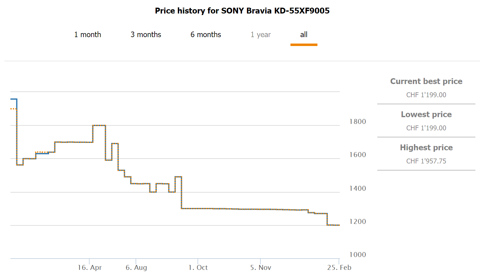The image size is (480, 280).
Task: Click the orange underline beneath the 'all' tab
Action: pos(304,45)
